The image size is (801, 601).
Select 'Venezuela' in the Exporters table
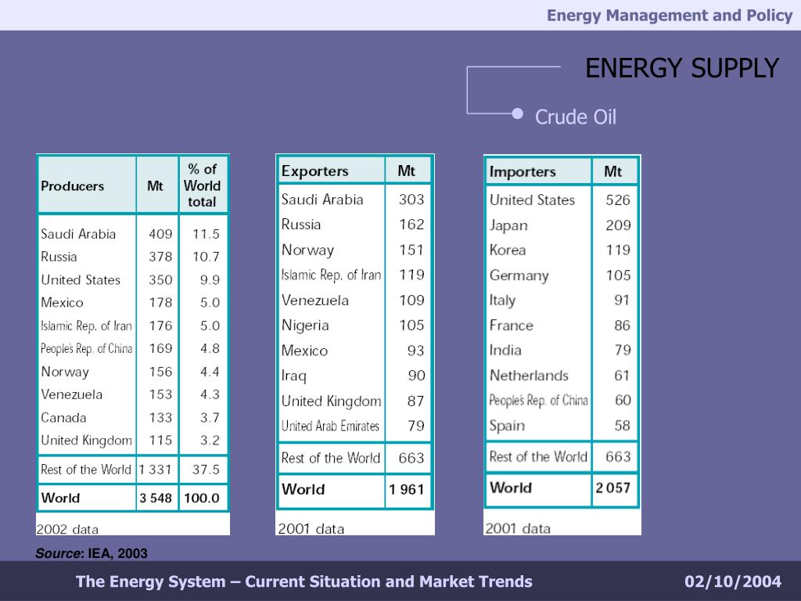315,300
